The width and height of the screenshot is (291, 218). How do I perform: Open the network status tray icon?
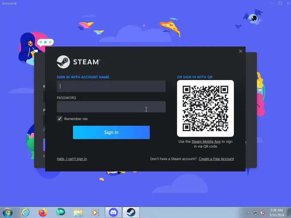click(x=255, y=213)
